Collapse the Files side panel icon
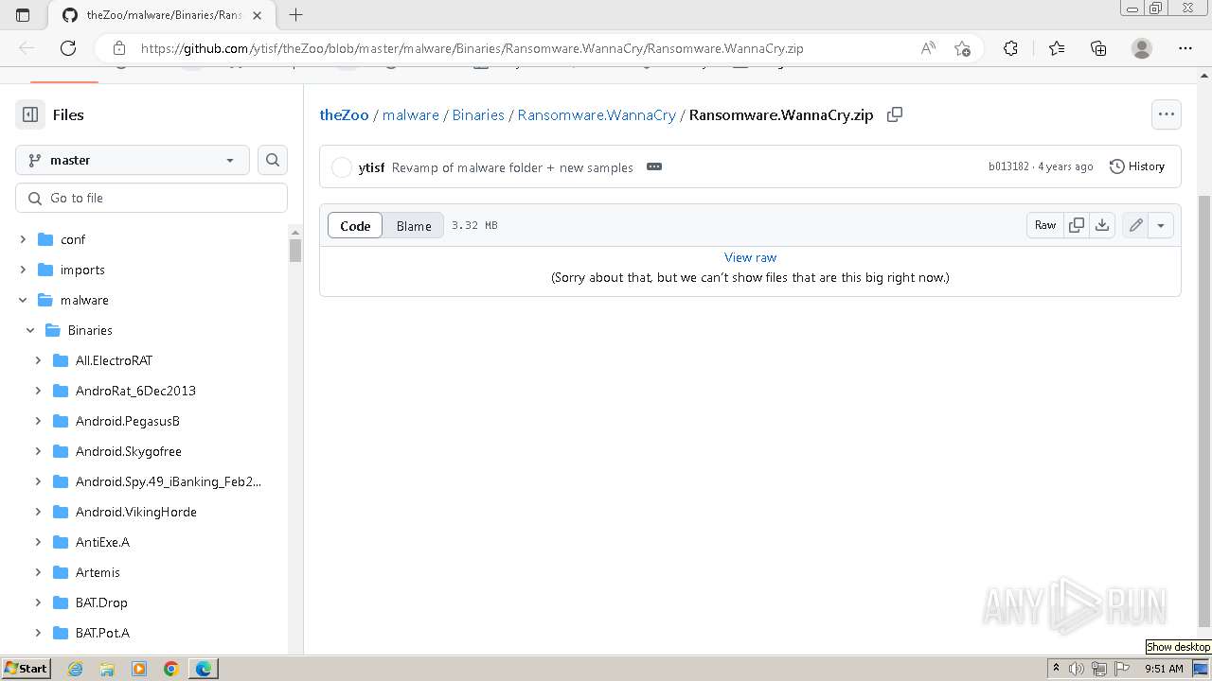Screen dimensions: 1212x681 tap(30, 114)
